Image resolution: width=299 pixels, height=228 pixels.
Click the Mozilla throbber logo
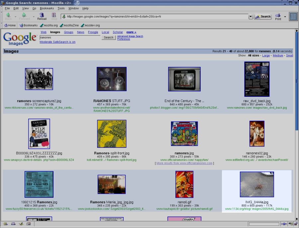(293, 17)
